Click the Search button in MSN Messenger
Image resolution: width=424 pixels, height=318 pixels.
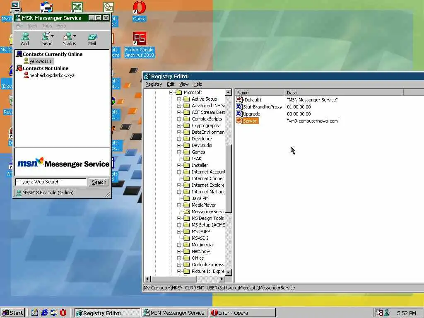[x=99, y=182]
